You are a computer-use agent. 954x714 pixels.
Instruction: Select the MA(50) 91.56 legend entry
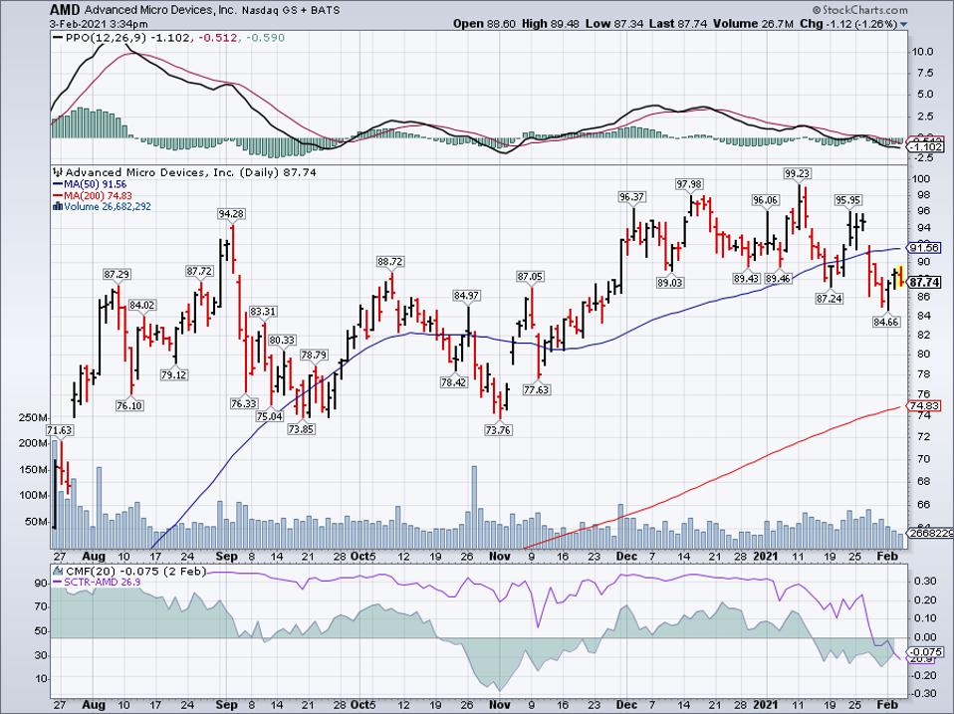point(90,183)
